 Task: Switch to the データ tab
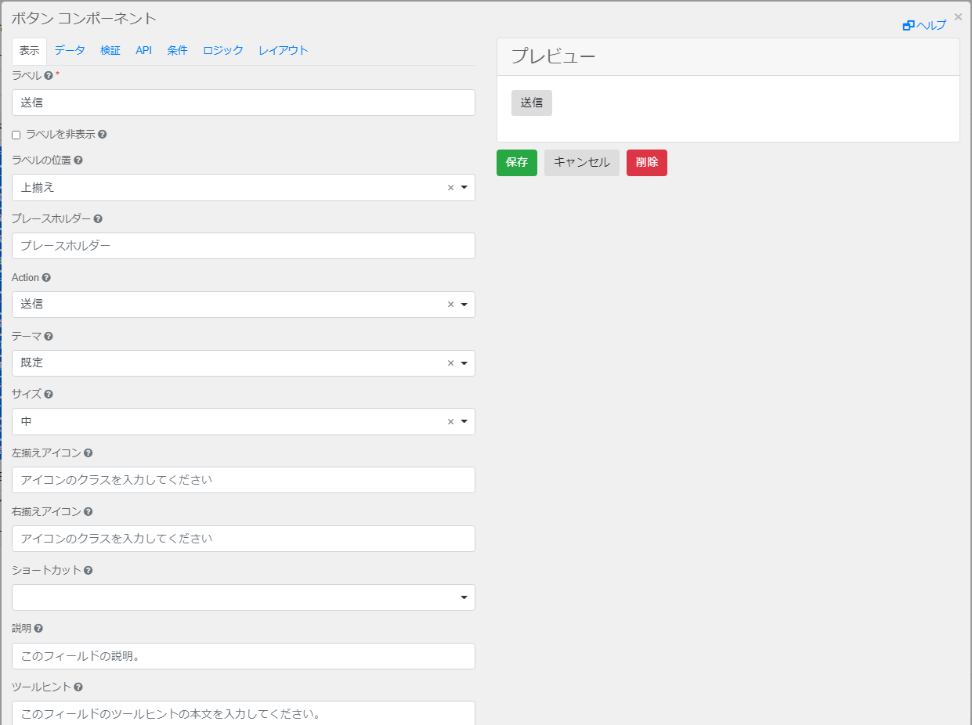(70, 50)
